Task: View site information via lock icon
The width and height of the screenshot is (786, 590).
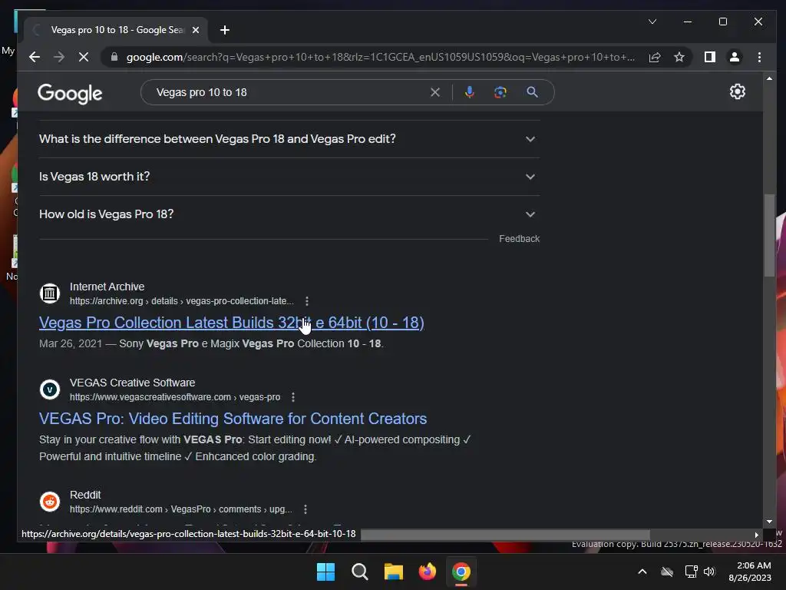Action: coord(114,57)
